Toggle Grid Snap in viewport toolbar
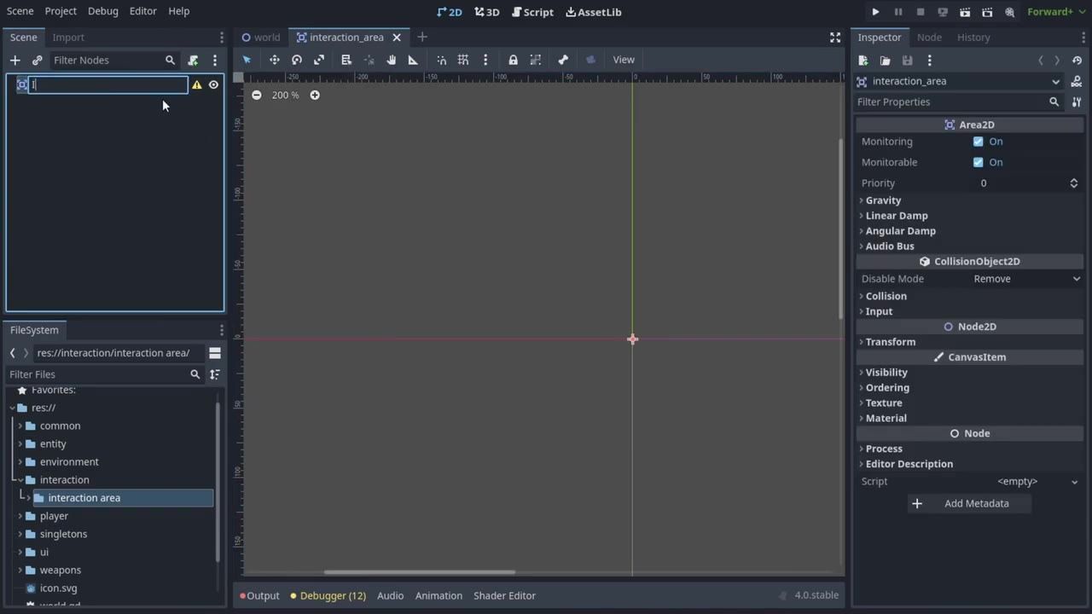The image size is (1092, 614). coord(463,60)
